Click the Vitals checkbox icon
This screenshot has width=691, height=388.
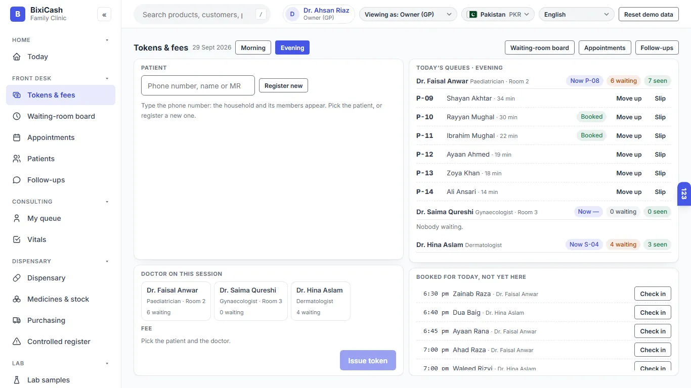coord(17,239)
